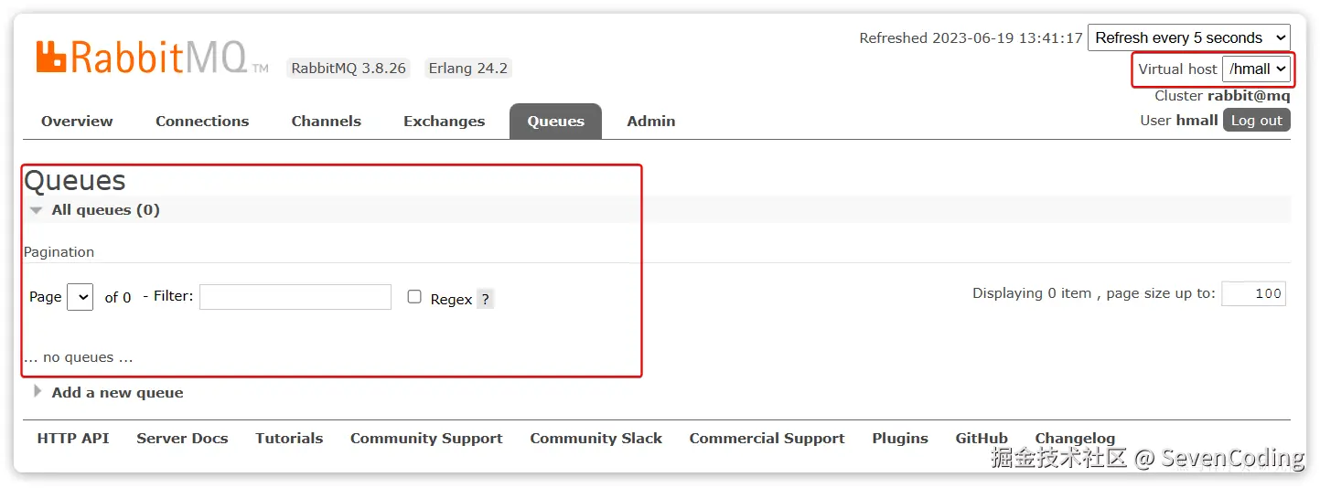The image size is (1320, 488).
Task: Open the Page number dropdown
Action: 80,296
